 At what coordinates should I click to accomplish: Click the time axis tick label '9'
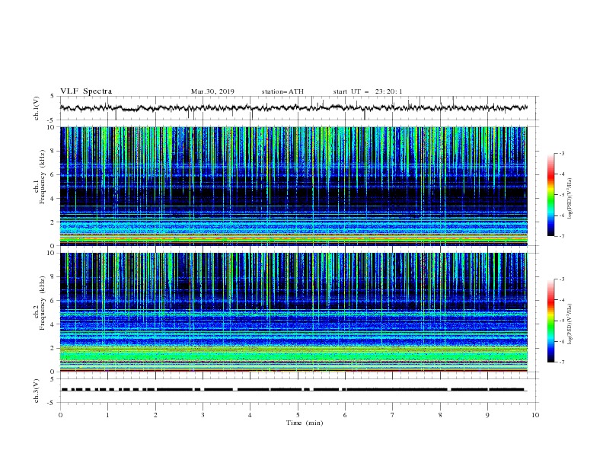[487, 415]
